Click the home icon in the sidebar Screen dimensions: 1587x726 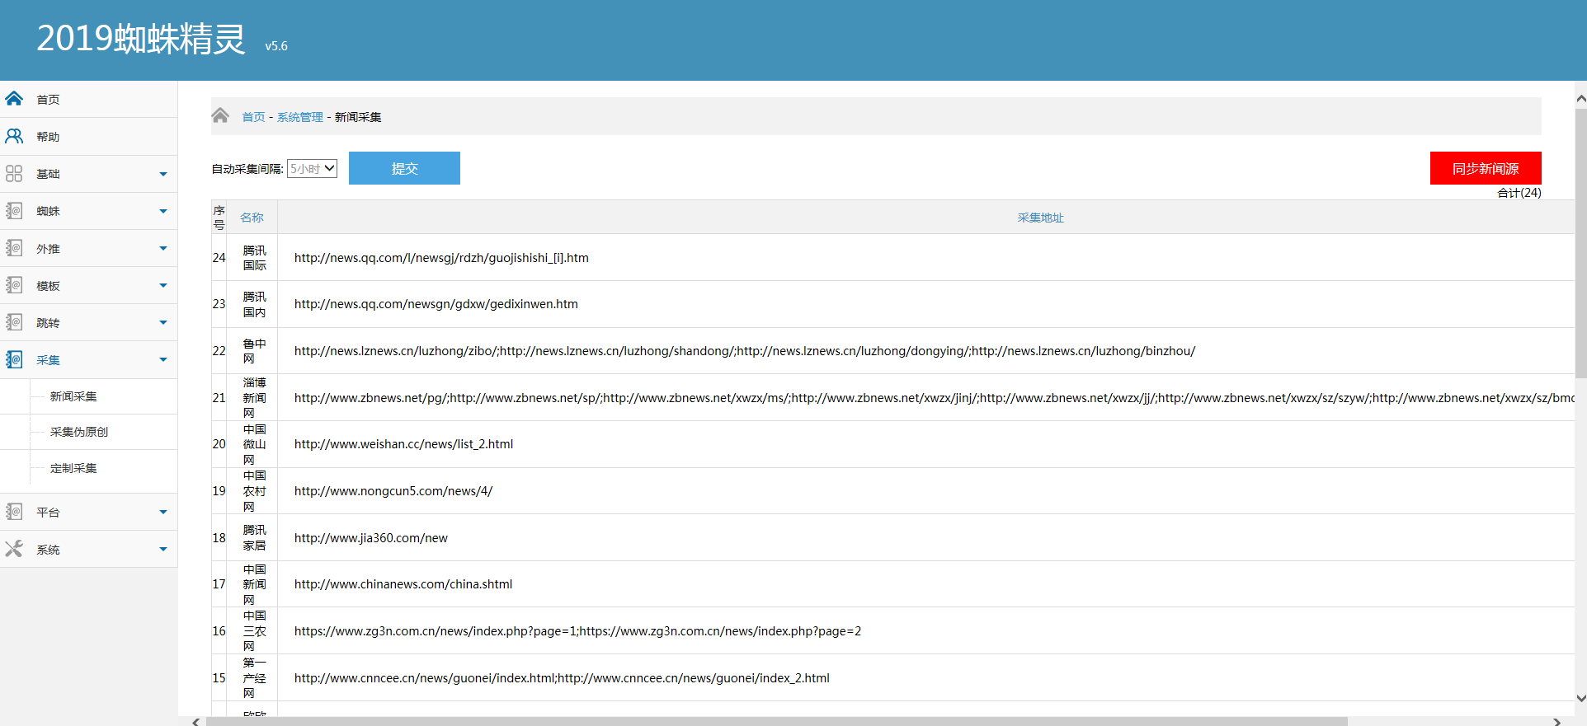coord(14,99)
